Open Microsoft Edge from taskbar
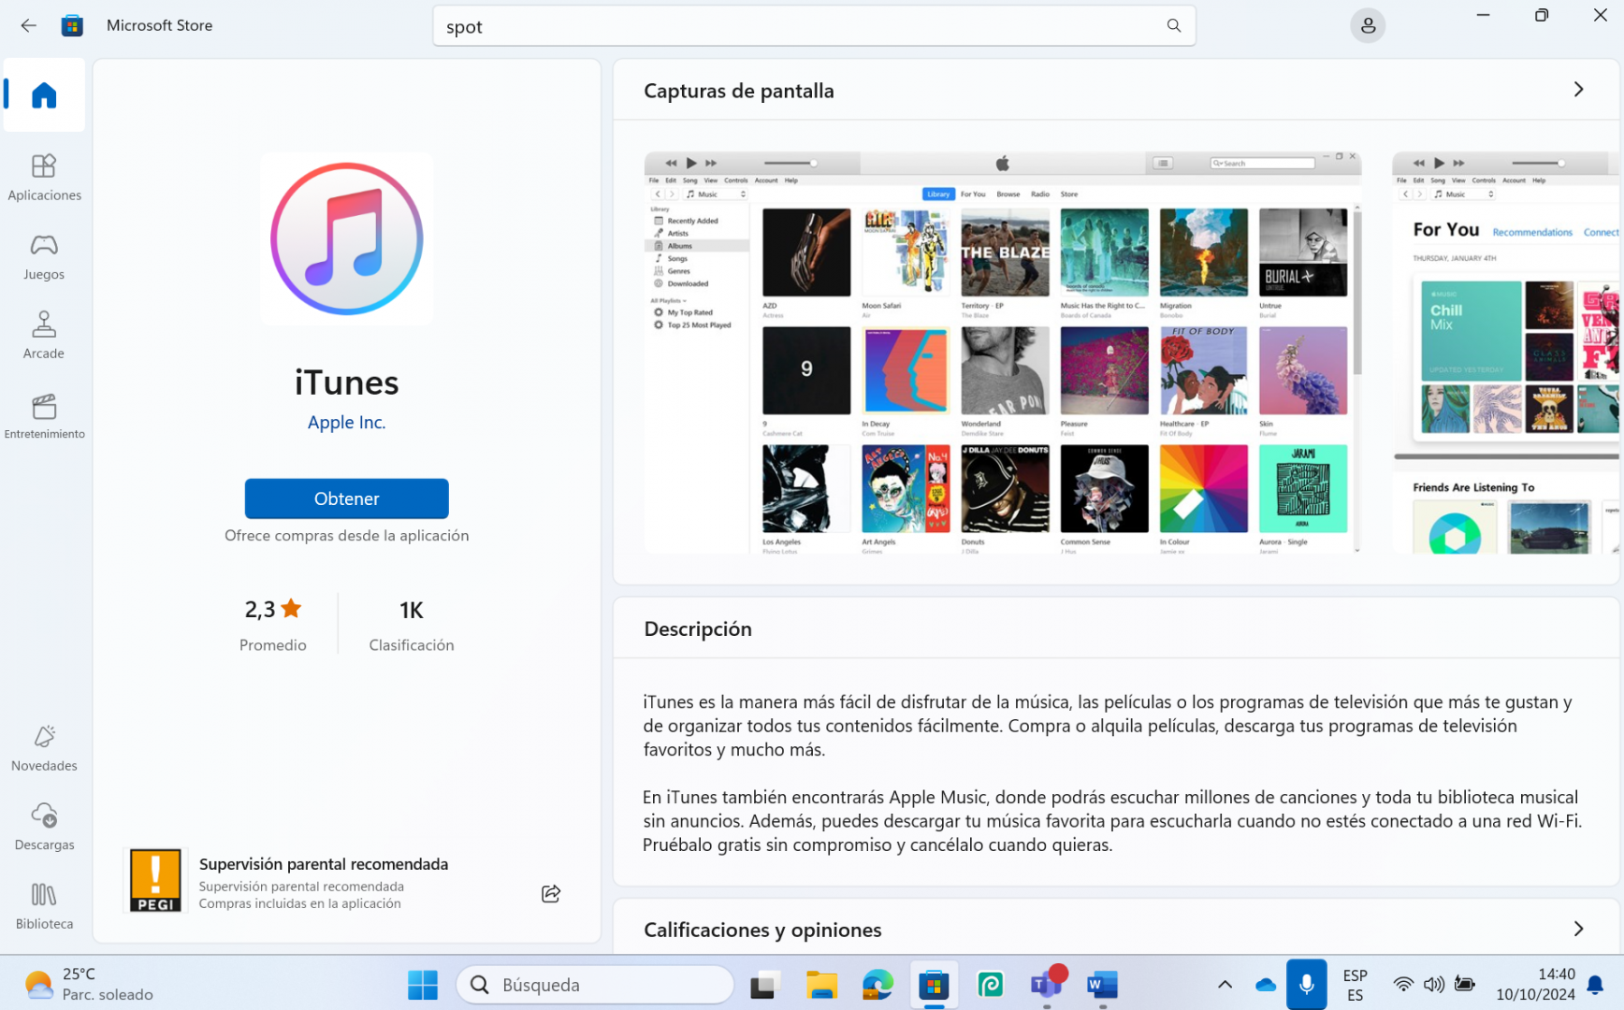 pyautogui.click(x=877, y=985)
